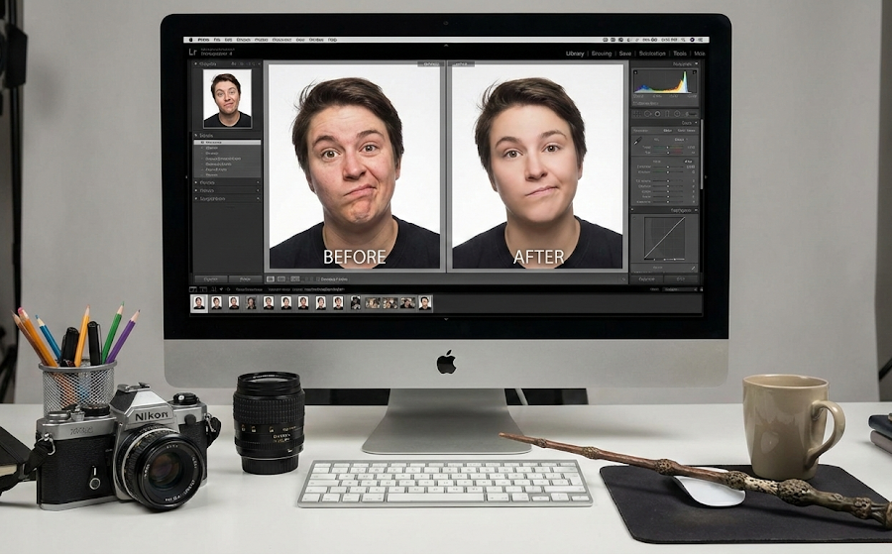892x554 pixels.
Task: Collapse the Navigator panel header triangle
Action: pyautogui.click(x=195, y=63)
